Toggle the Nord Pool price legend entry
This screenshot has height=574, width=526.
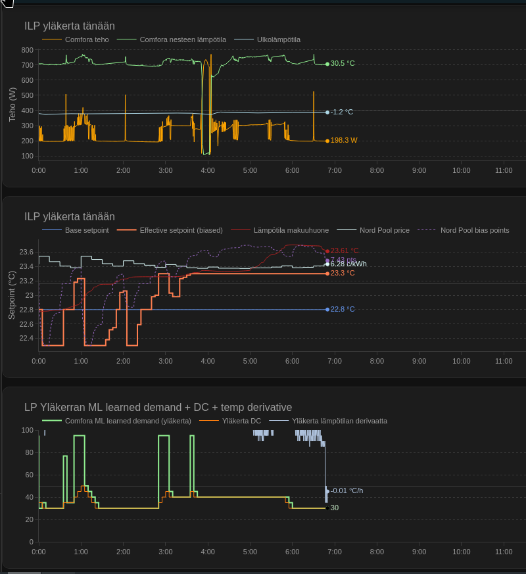pyautogui.click(x=384, y=230)
